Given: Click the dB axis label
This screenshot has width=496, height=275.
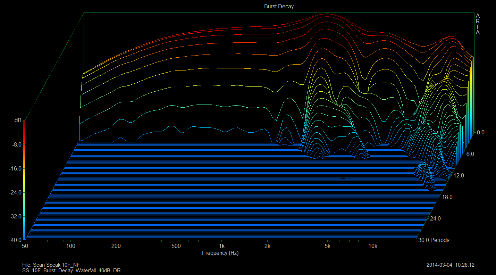Looking at the screenshot, I should pos(18,120).
